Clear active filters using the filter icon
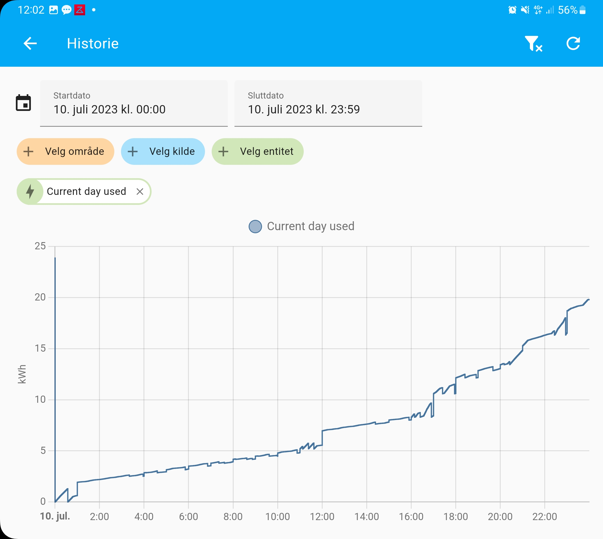 (533, 44)
